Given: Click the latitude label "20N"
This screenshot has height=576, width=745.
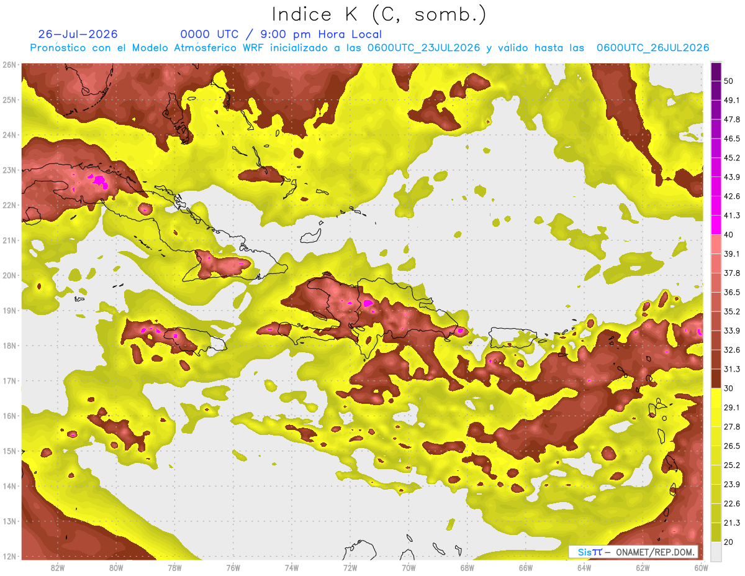Looking at the screenshot, I should [10, 275].
